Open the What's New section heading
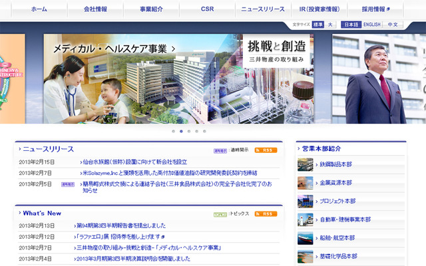The height and width of the screenshot is (266, 426). [x=42, y=213]
